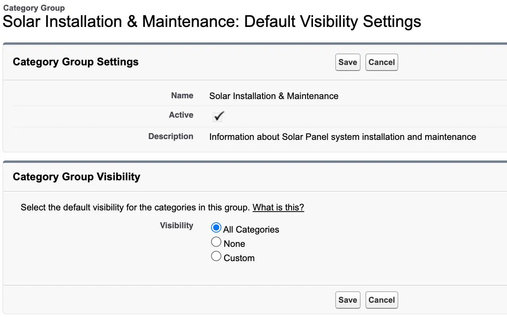This screenshot has height=317, width=507.
Task: Click the 'Default Visibility Settings' page title
Action: (332, 21)
